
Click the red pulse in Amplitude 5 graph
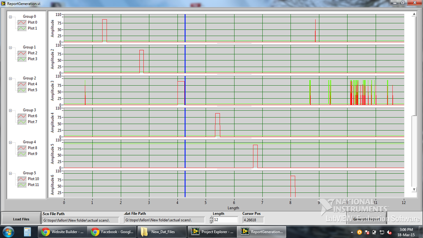(x=255, y=156)
